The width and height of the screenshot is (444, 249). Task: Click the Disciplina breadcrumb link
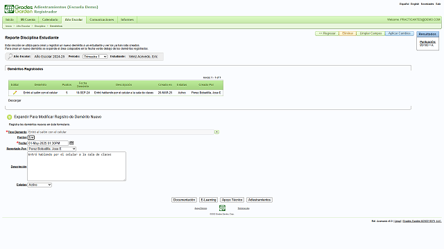pyautogui.click(x=40, y=26)
